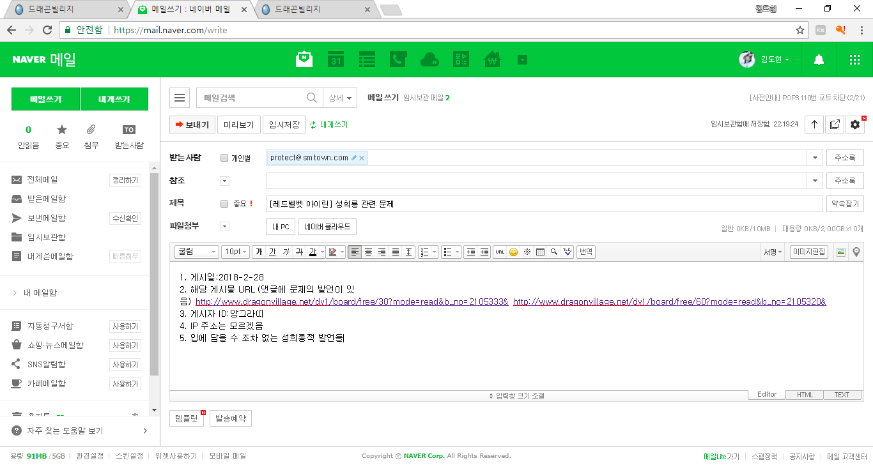Viewport: 873px width, 465px height.
Task: Check the 중요 importance checkbox
Action: point(224,204)
